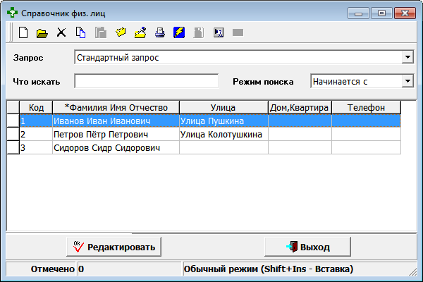This screenshot has height=282, width=423.
Task: Click the Выход button
Action: [307, 247]
